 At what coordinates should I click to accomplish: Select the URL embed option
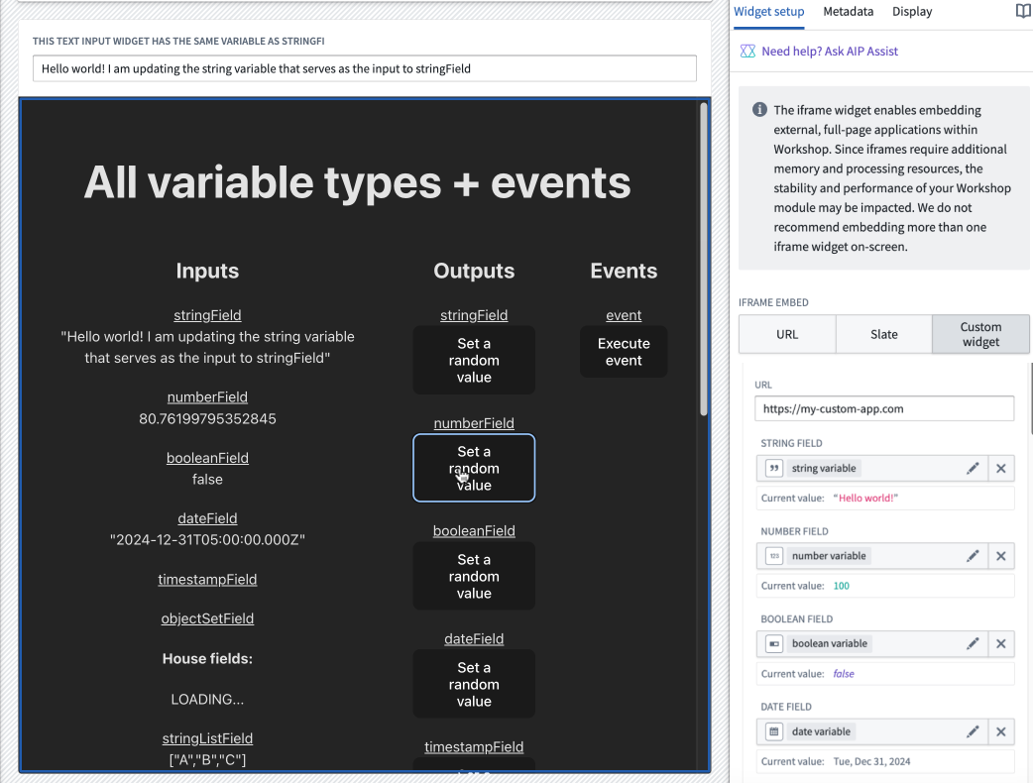[x=787, y=334]
